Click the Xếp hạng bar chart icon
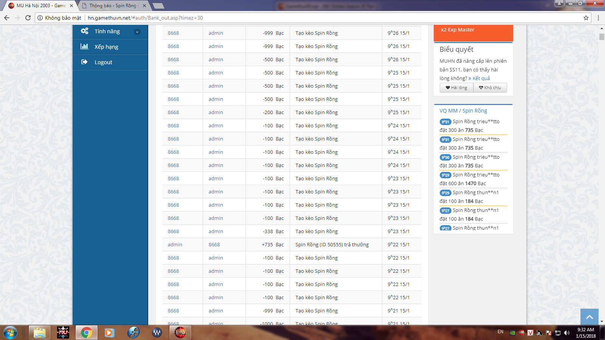The height and width of the screenshot is (340, 605). pyautogui.click(x=84, y=46)
